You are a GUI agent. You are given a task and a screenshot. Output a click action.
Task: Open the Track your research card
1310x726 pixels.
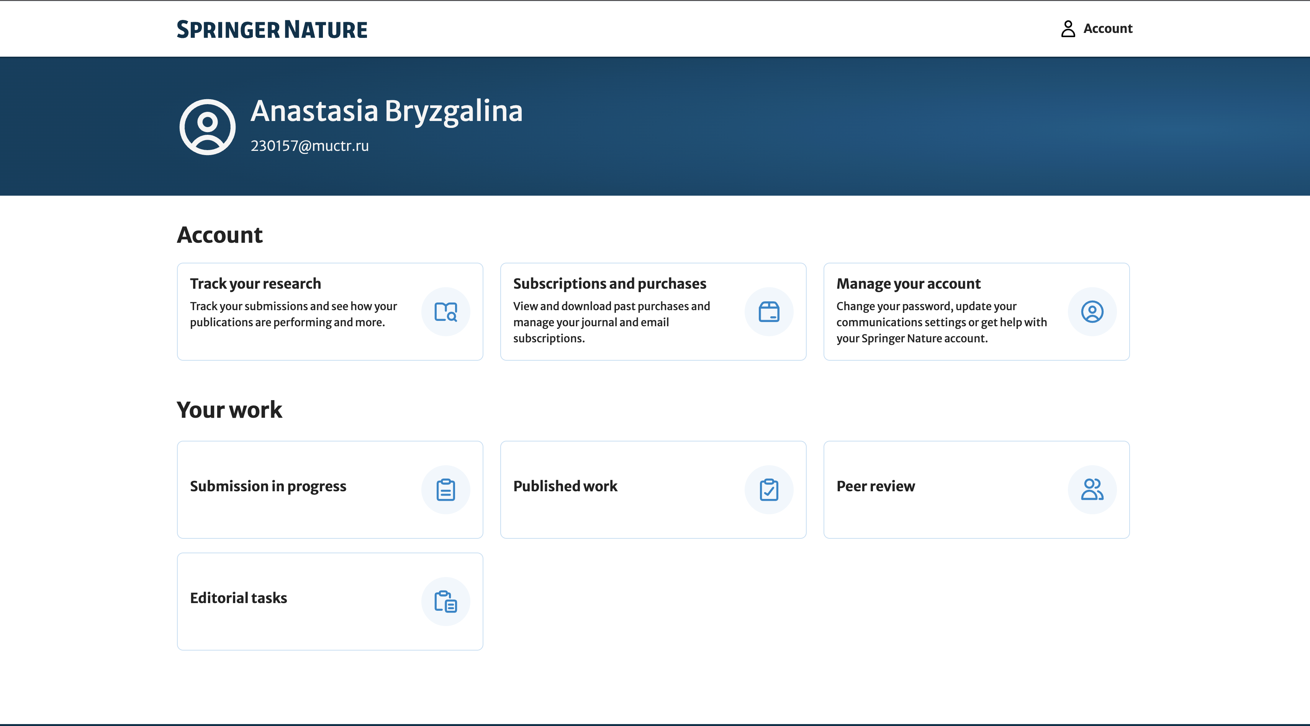coord(329,311)
